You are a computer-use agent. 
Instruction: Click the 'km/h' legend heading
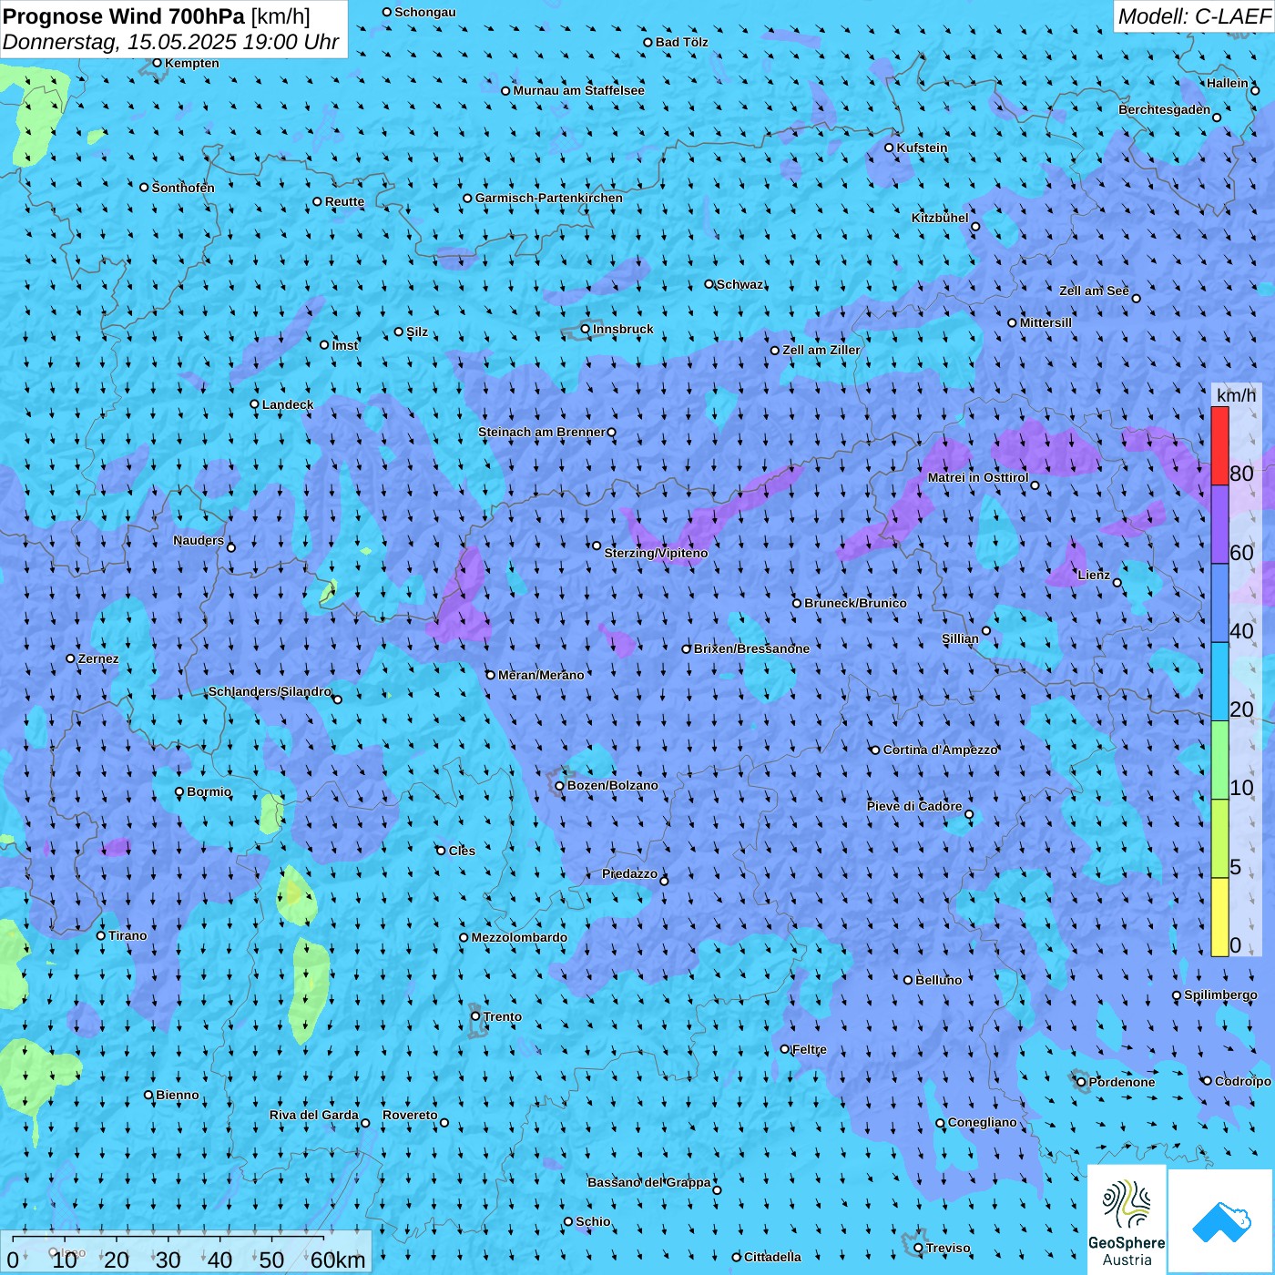click(1236, 394)
